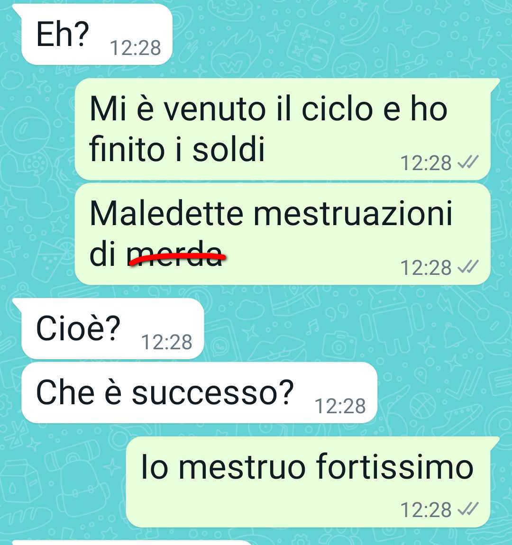Tap the word "mestruo" in the last sent message
This screenshot has height=545, width=512.
click(x=242, y=467)
